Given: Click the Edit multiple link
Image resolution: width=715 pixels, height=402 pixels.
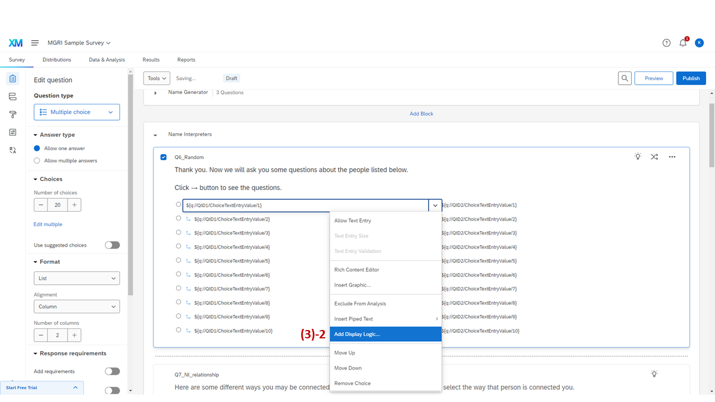Looking at the screenshot, I should (47, 224).
